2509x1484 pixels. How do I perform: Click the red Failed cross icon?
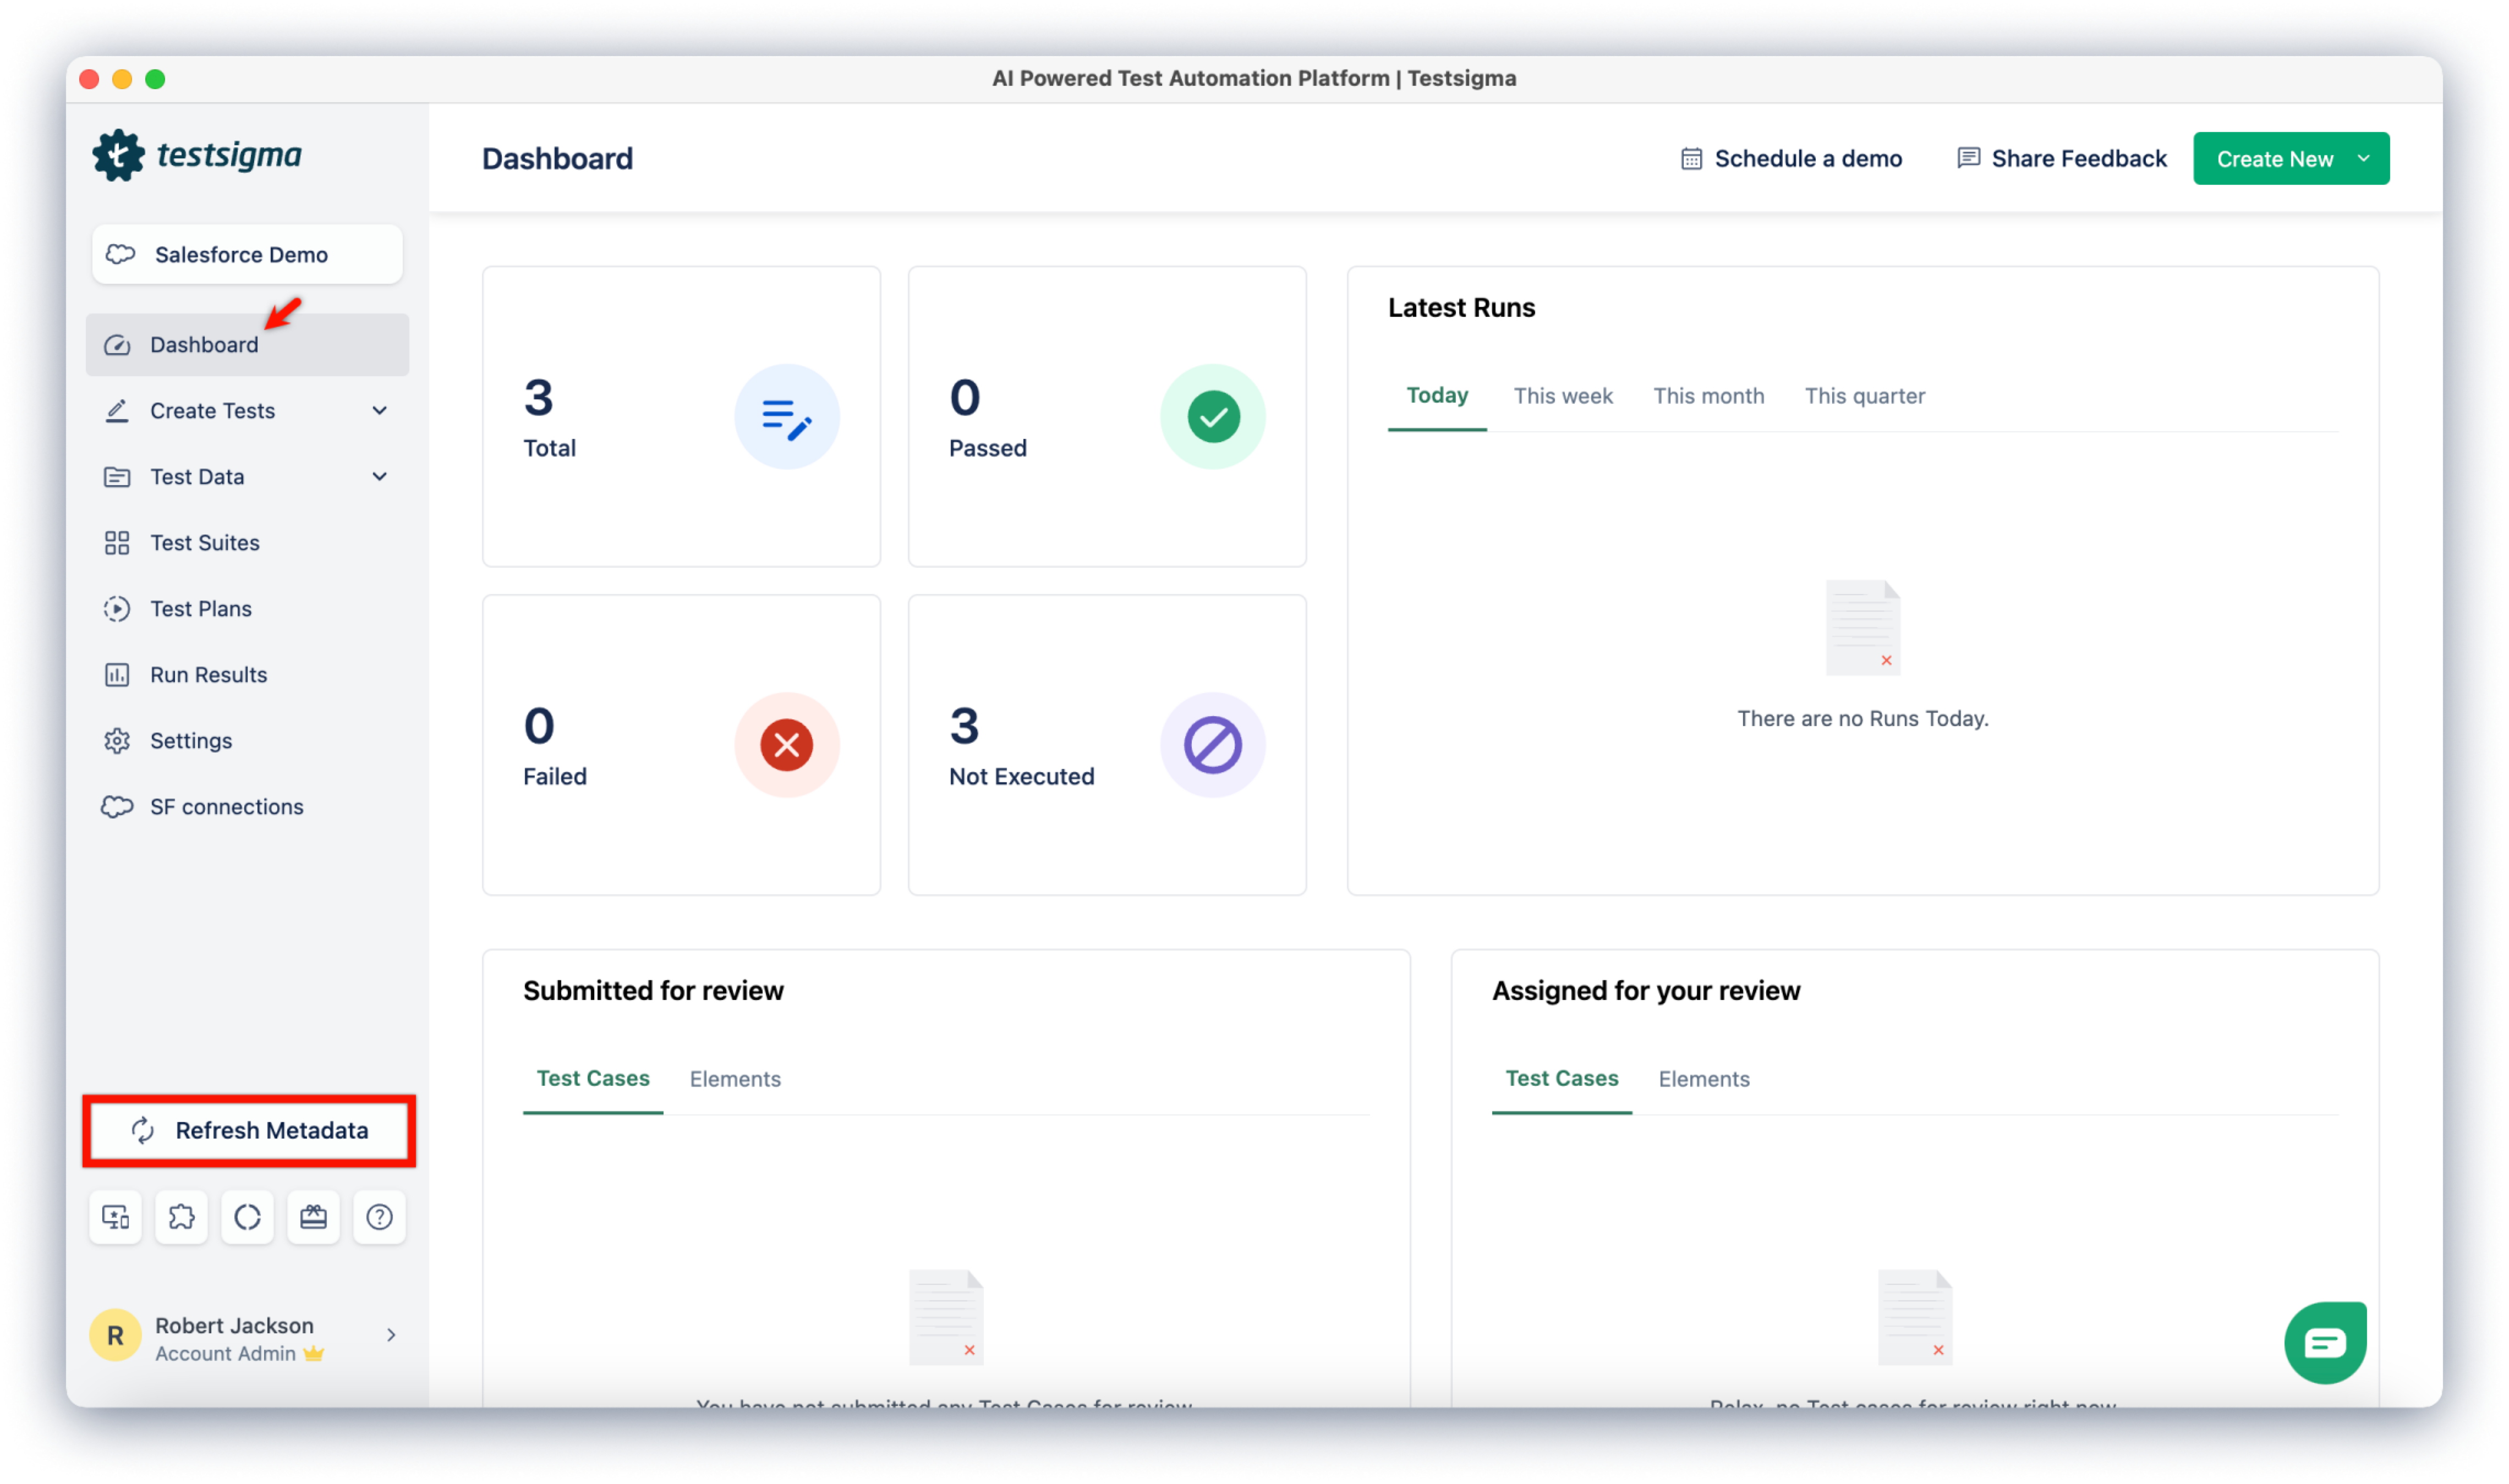tap(787, 745)
